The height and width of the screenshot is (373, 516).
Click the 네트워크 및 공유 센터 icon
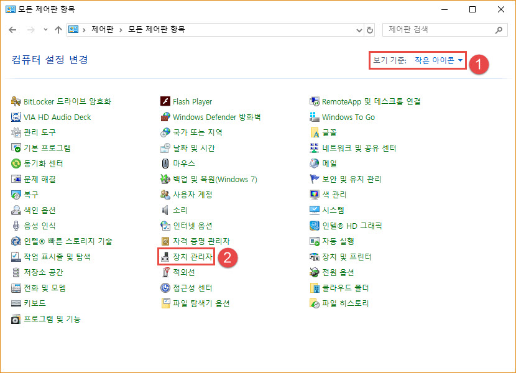point(315,148)
